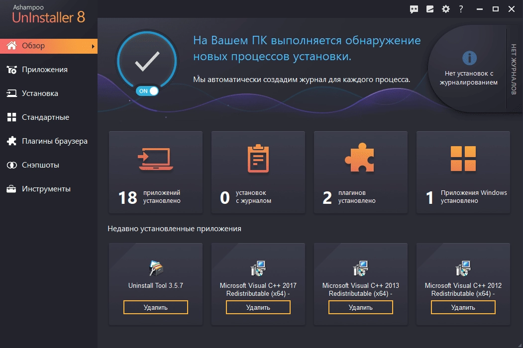Switch to Плагины браузера
Image resolution: width=523 pixels, height=348 pixels.
[49, 141]
